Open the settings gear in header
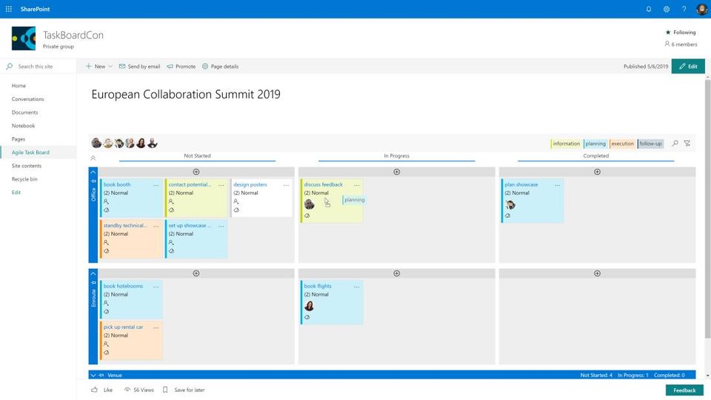Screen dimensions: 711x400 pyautogui.click(x=667, y=9)
